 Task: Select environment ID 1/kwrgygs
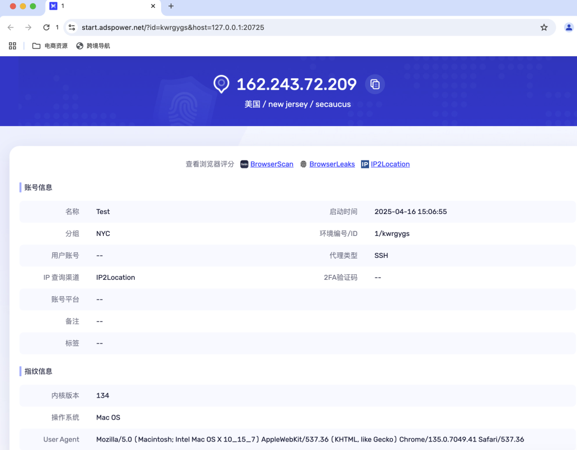392,234
